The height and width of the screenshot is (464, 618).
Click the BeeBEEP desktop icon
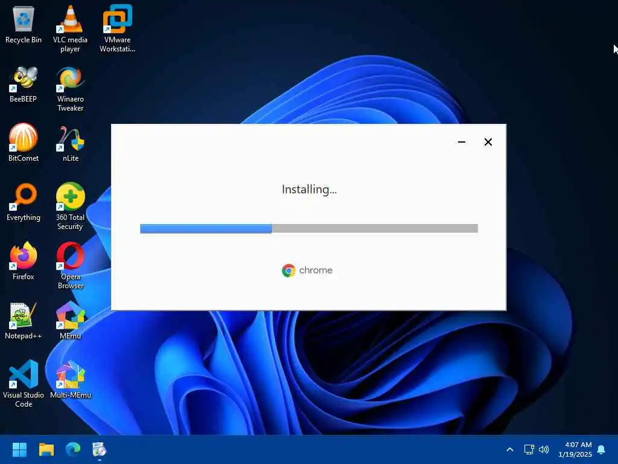(x=24, y=84)
